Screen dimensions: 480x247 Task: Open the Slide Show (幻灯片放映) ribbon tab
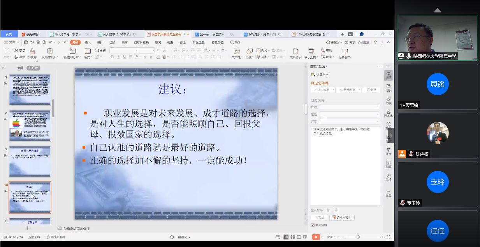click(141, 42)
